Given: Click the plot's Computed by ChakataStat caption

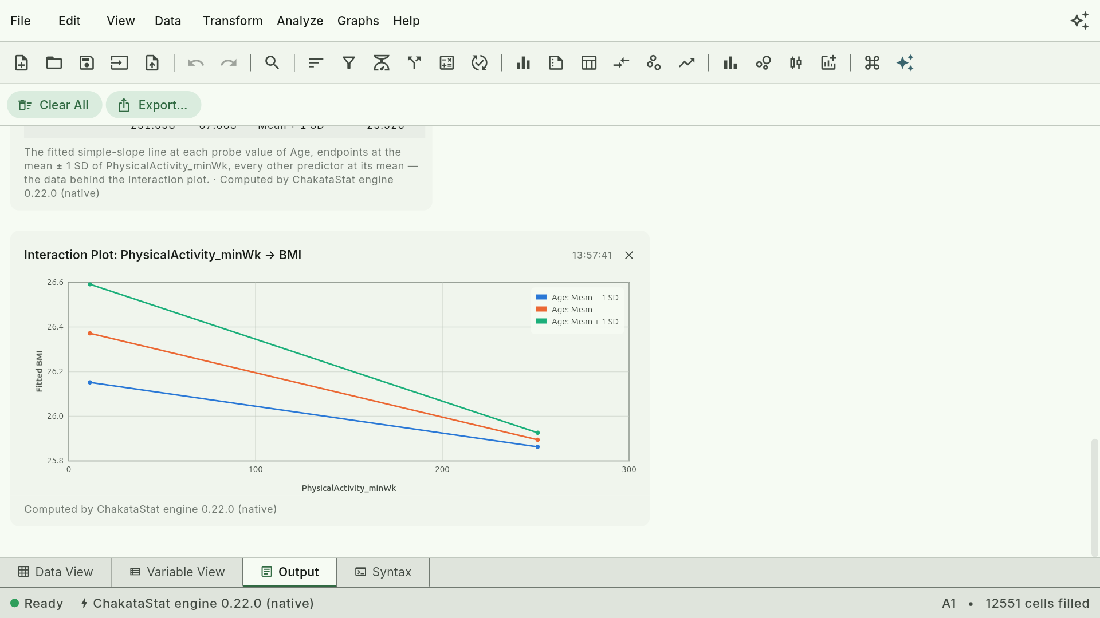Looking at the screenshot, I should tap(150, 509).
